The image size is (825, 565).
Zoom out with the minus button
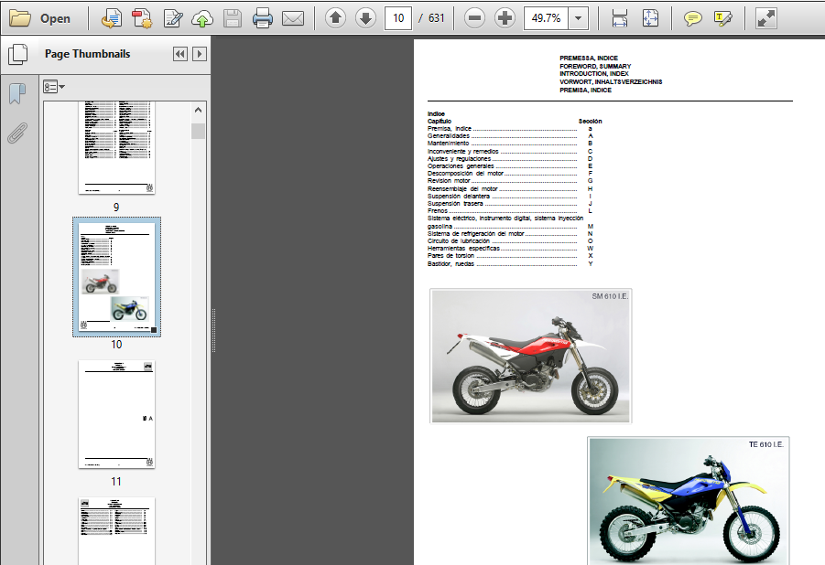(x=474, y=18)
